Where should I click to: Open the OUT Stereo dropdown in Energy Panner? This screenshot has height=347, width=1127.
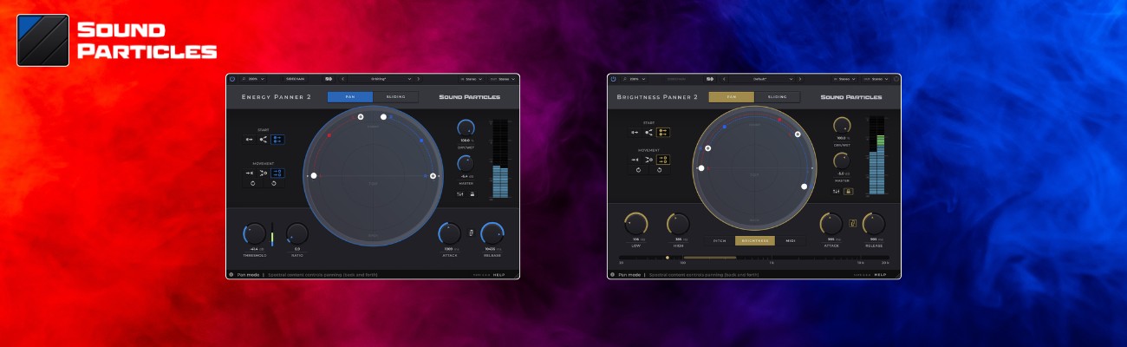point(502,79)
